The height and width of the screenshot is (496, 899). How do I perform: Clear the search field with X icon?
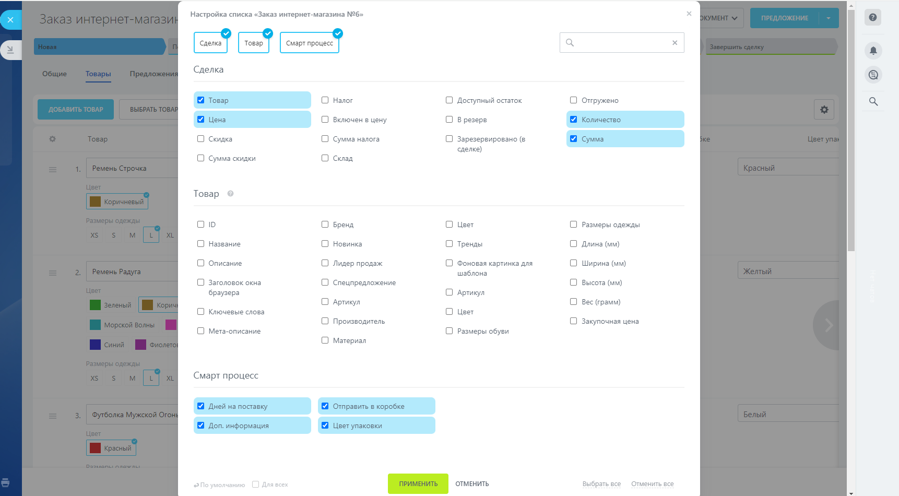point(675,43)
